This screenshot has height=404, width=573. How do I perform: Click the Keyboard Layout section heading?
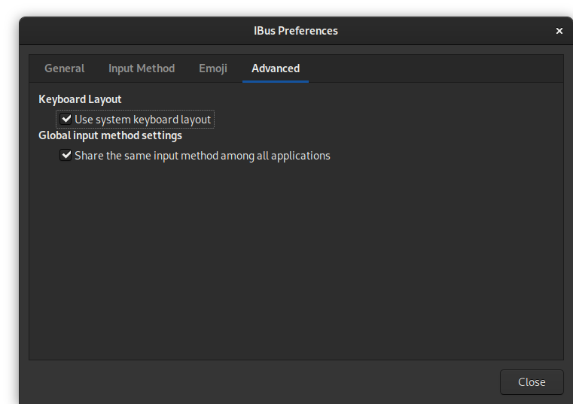pos(80,99)
